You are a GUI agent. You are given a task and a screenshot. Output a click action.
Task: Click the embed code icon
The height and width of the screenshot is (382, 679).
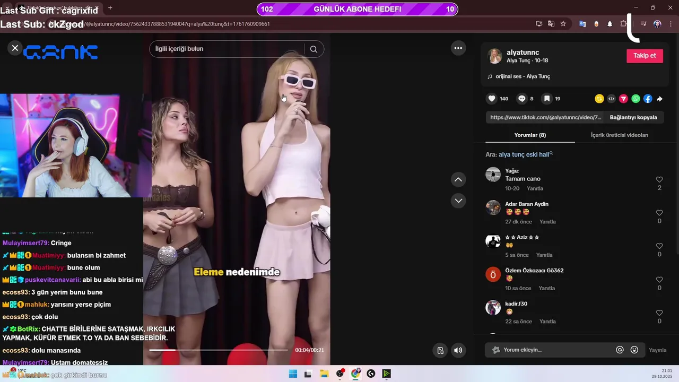pos(611,99)
